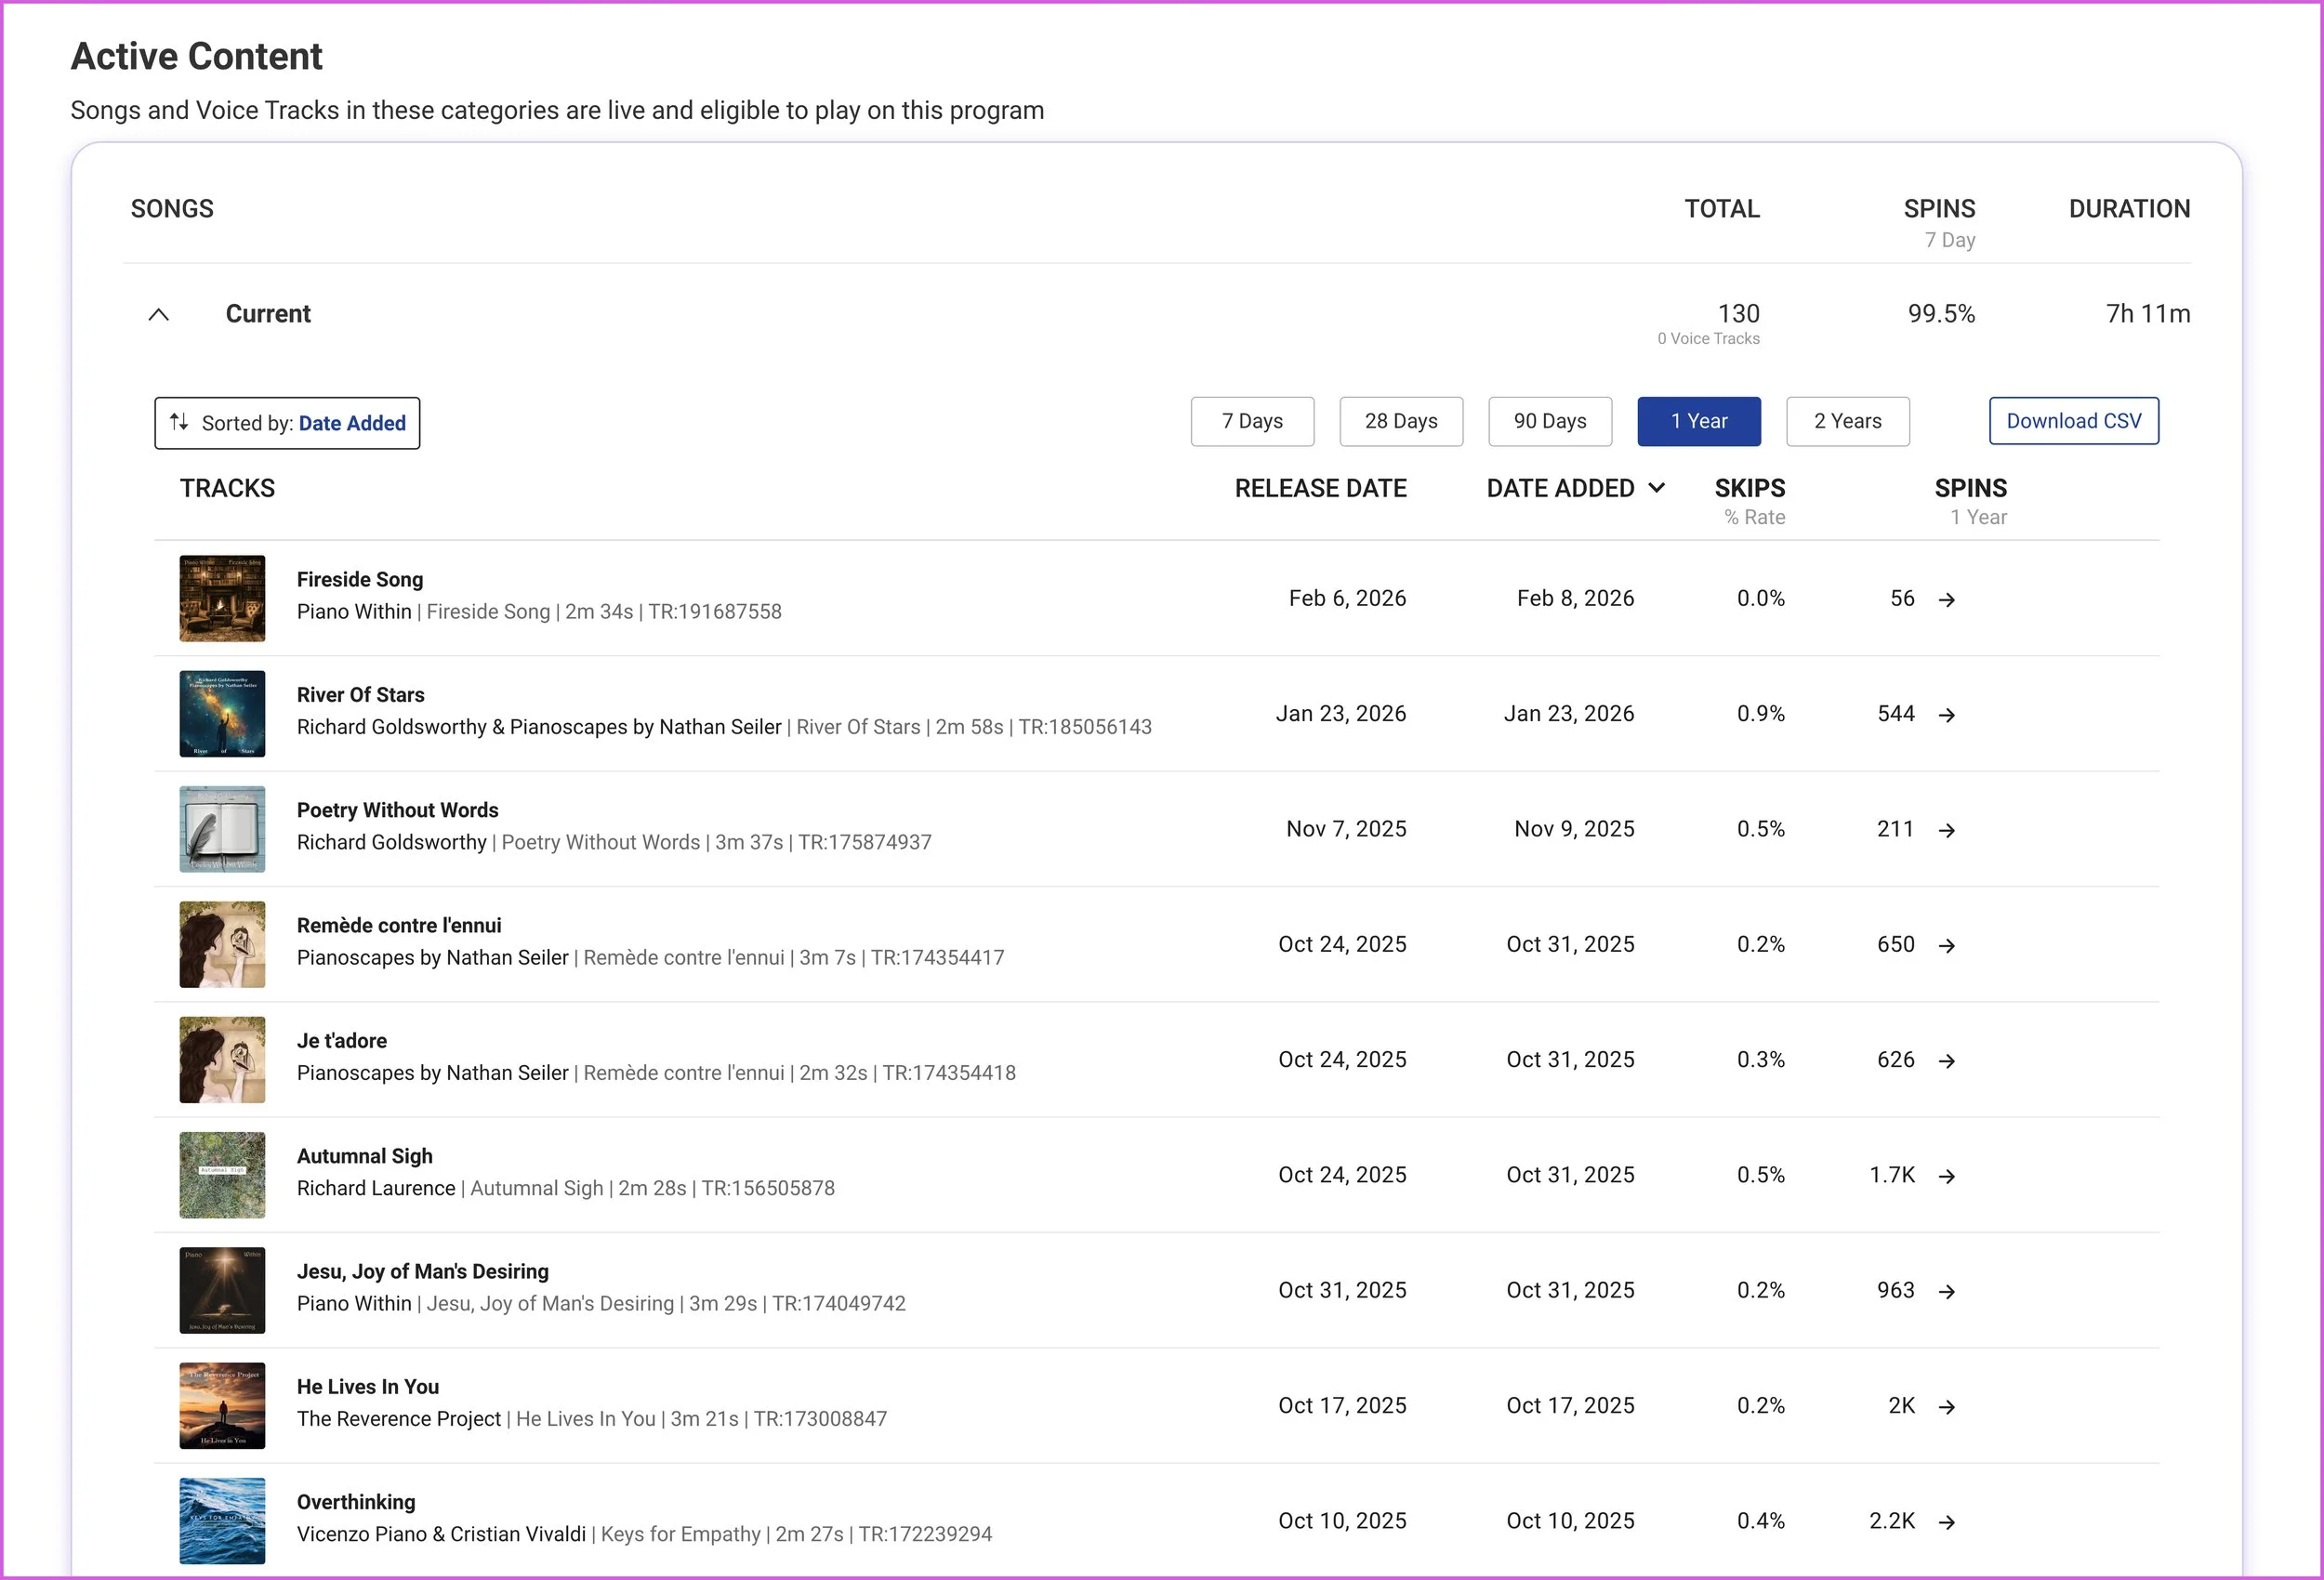Open the Overthinking spins arrow
This screenshot has width=2324, height=1580.
point(1946,1522)
